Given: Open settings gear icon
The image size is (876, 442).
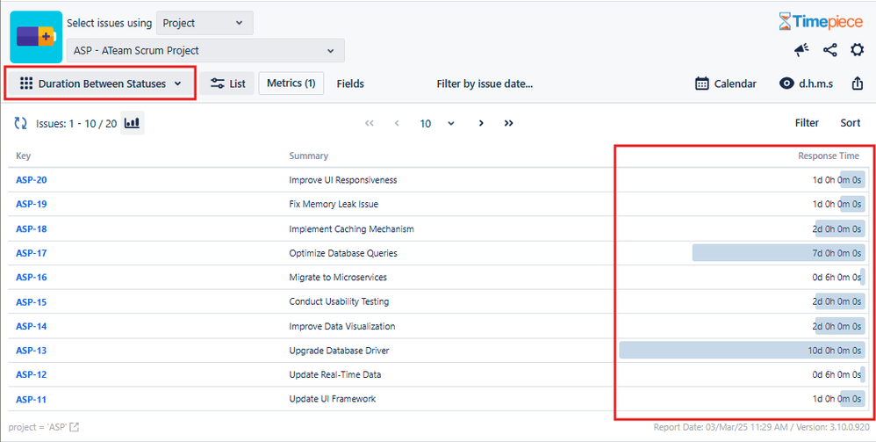Looking at the screenshot, I should point(857,50).
